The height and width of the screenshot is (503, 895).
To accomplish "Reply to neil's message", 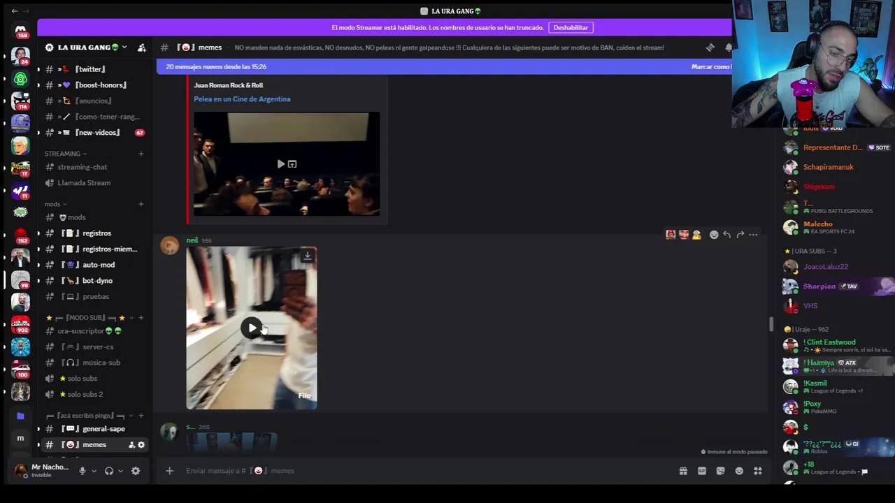I will click(x=727, y=235).
